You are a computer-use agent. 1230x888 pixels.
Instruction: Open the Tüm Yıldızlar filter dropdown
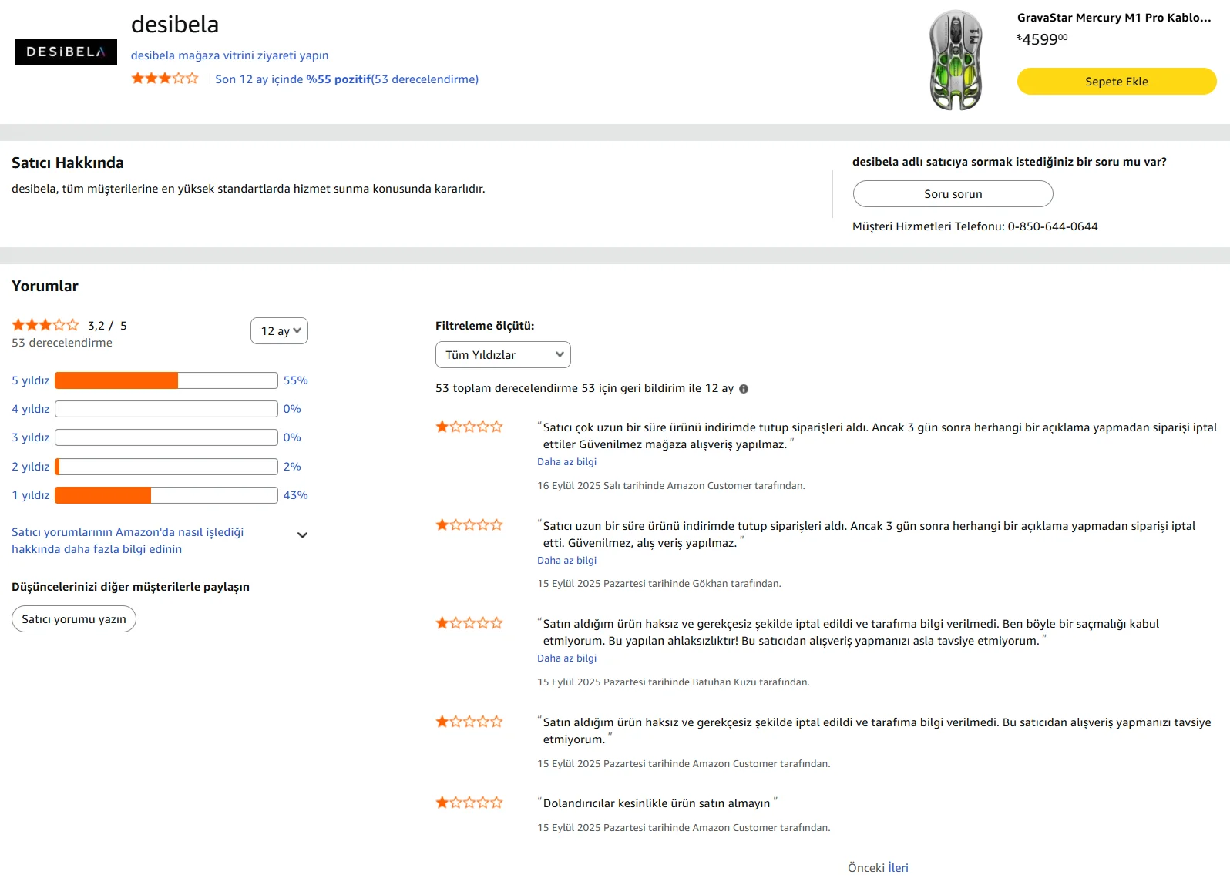click(x=502, y=355)
